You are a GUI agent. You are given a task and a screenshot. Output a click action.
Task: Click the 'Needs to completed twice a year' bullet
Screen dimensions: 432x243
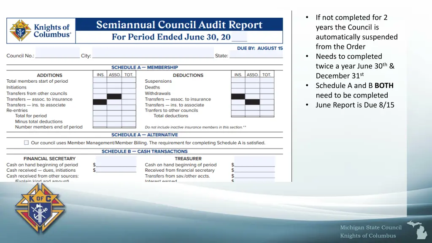[x=355, y=66]
